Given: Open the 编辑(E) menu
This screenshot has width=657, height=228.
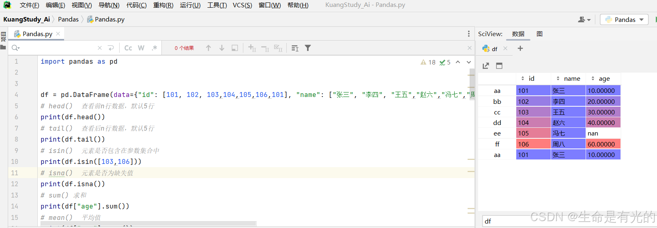Looking at the screenshot, I should pyautogui.click(x=56, y=5).
